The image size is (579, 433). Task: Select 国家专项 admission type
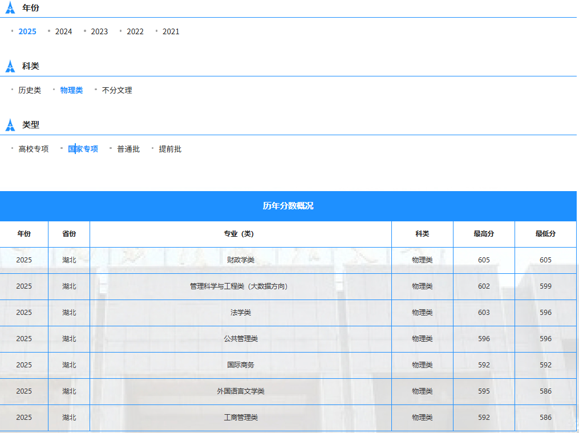(x=83, y=149)
